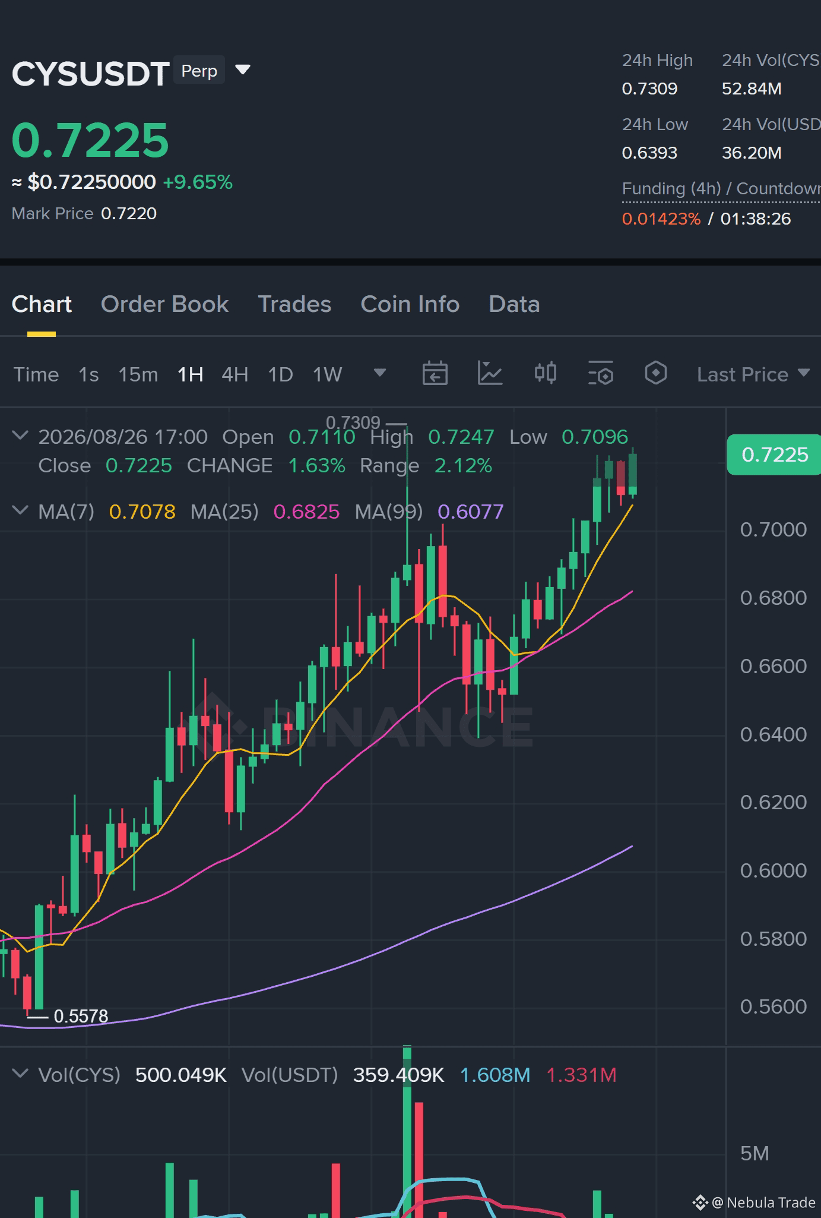The width and height of the screenshot is (821, 1218).
Task: Select the Time line chart interval
Action: [x=36, y=374]
